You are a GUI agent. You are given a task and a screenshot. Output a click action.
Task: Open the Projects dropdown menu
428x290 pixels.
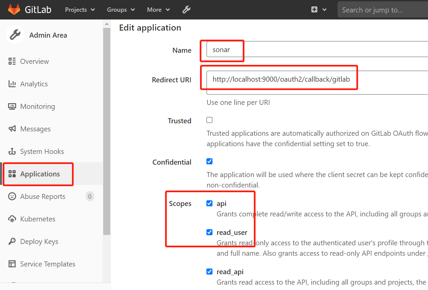coord(79,10)
